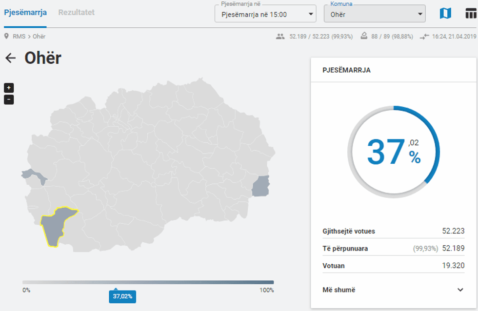478x311 pixels.
Task: Expand the Më shumë section
Action: (x=393, y=290)
